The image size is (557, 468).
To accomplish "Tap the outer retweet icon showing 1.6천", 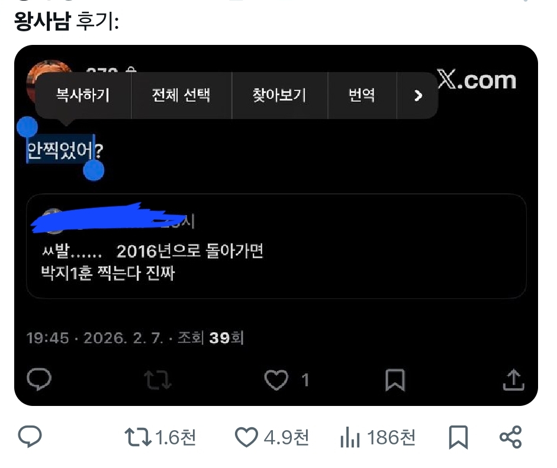I will tap(138, 437).
